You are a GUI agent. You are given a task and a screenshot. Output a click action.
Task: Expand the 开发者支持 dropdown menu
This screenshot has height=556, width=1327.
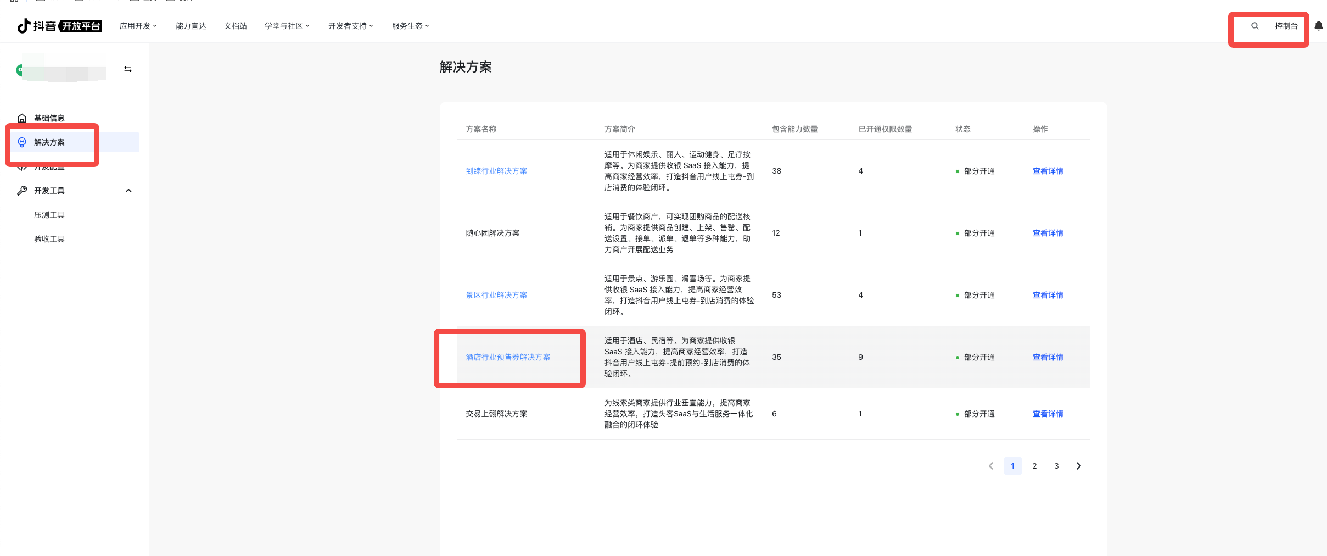click(351, 26)
